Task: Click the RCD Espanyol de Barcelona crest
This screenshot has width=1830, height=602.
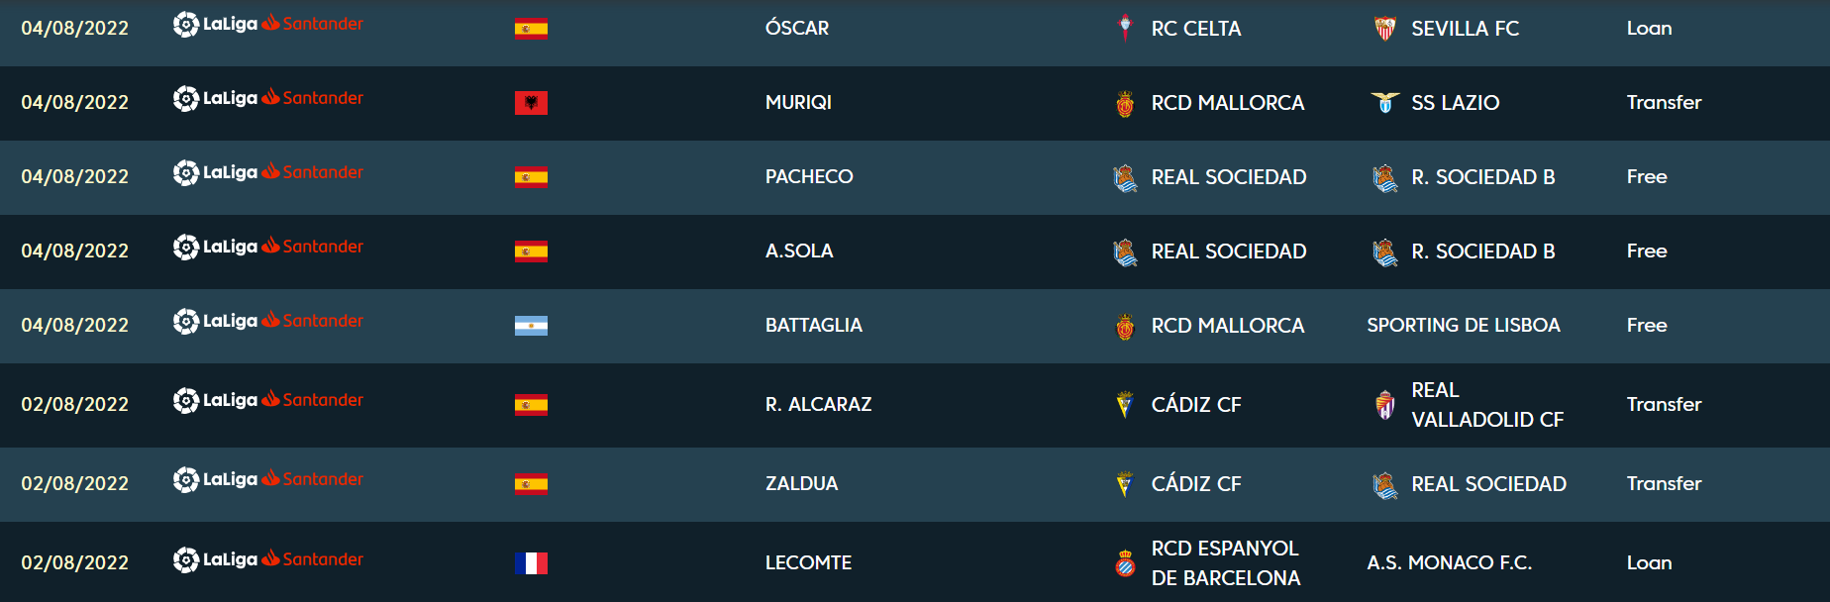Action: pyautogui.click(x=1125, y=563)
